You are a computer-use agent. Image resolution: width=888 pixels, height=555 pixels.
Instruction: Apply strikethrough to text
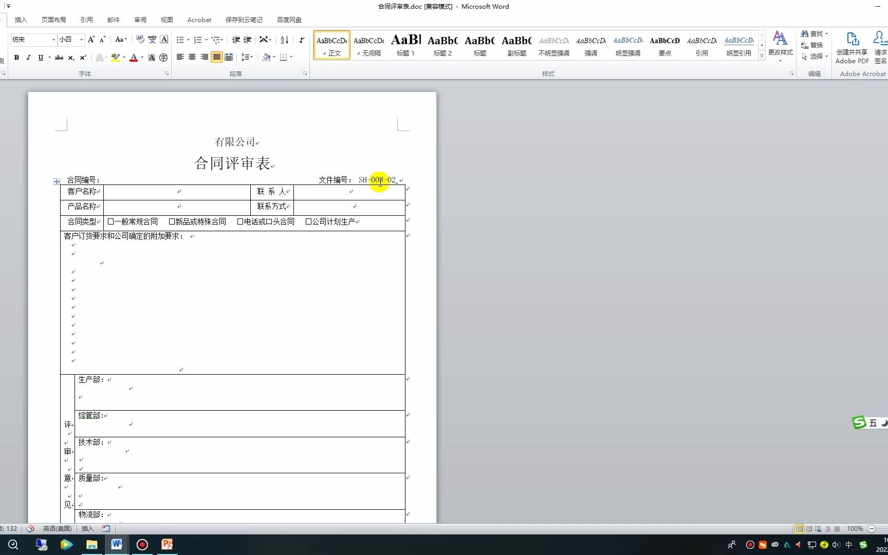59,58
